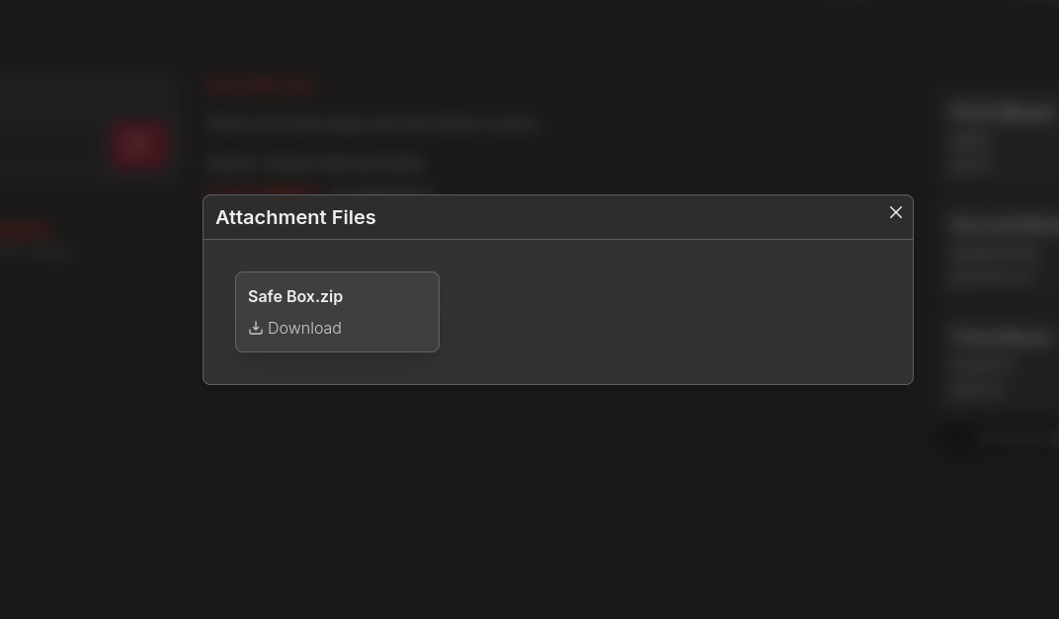Click the Attachment Files dialog title
1059x619 pixels.
click(x=295, y=217)
